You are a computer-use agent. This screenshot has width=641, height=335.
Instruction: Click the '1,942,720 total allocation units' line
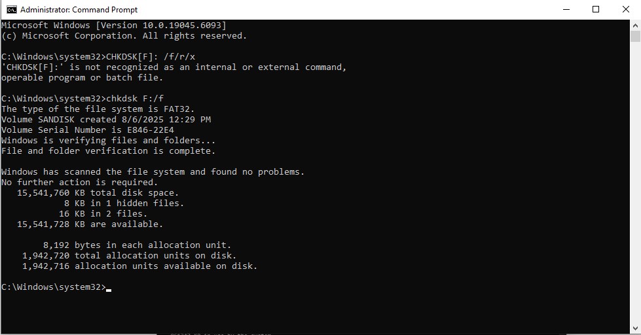[129, 256]
